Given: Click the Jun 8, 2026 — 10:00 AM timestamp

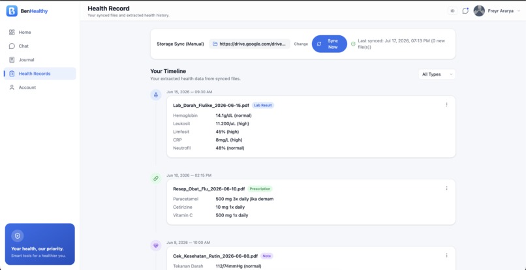Looking at the screenshot, I should tap(188, 243).
